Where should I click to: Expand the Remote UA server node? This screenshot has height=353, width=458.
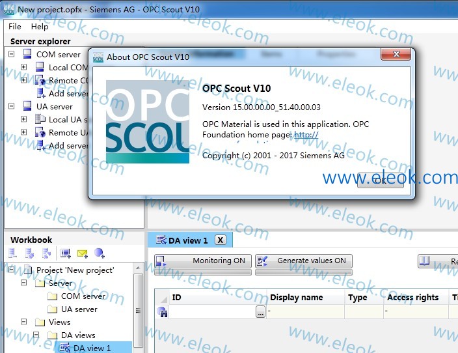pos(23,132)
